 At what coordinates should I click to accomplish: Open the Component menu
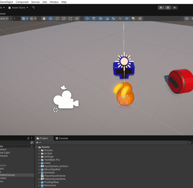pos(22,2)
